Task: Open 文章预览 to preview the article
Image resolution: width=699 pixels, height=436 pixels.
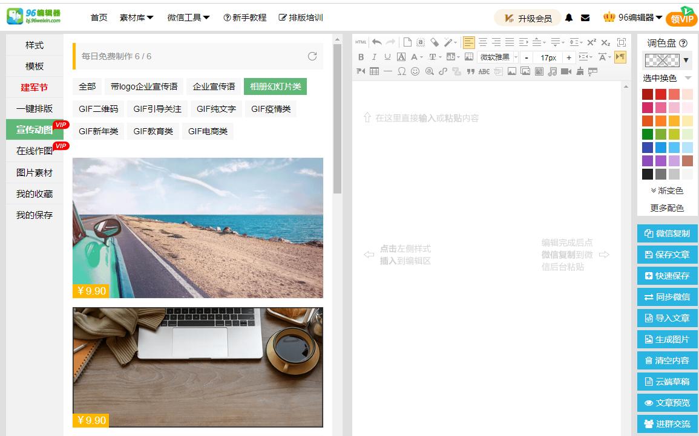Action: pos(667,403)
